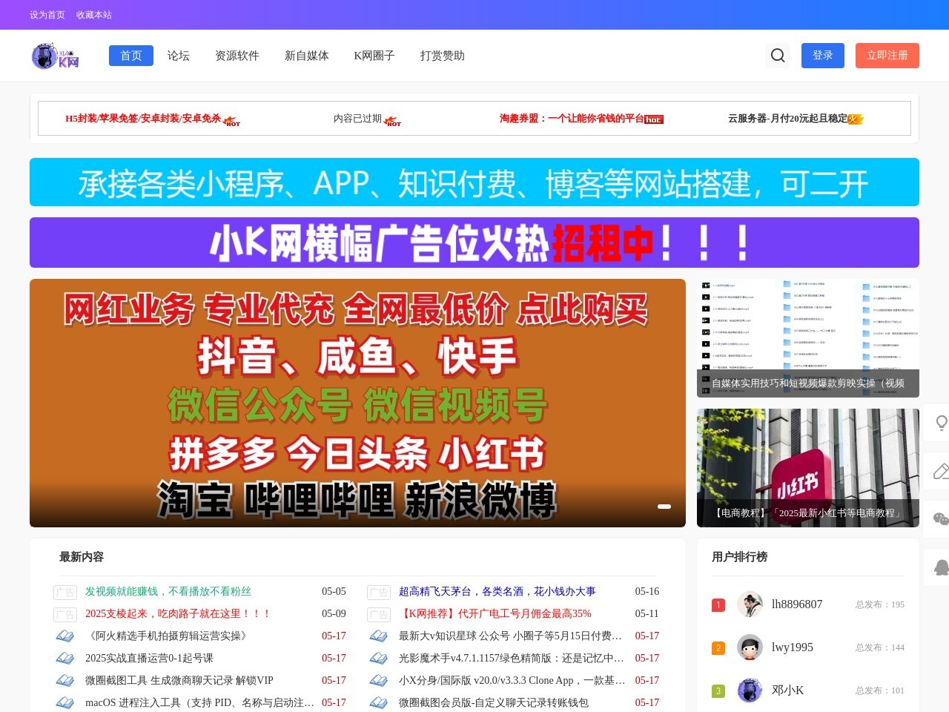This screenshot has width=949, height=712.
Task: Click the book icon beside 阿火精选手机拍摄剪辑运营实操
Action: [x=65, y=636]
